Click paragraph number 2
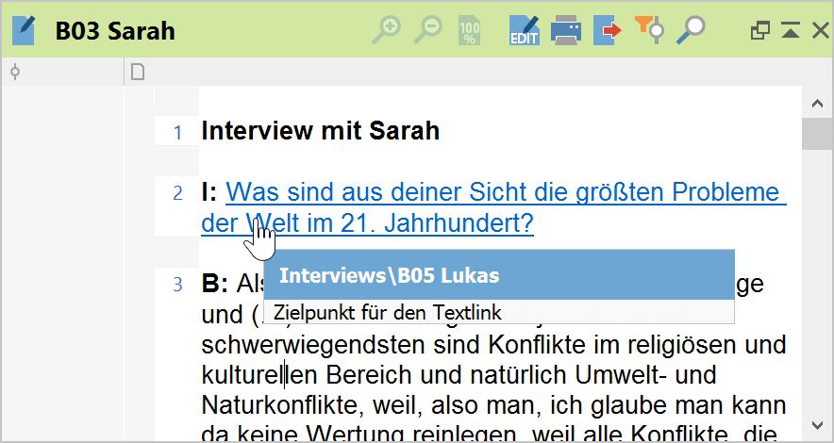 click(x=177, y=193)
